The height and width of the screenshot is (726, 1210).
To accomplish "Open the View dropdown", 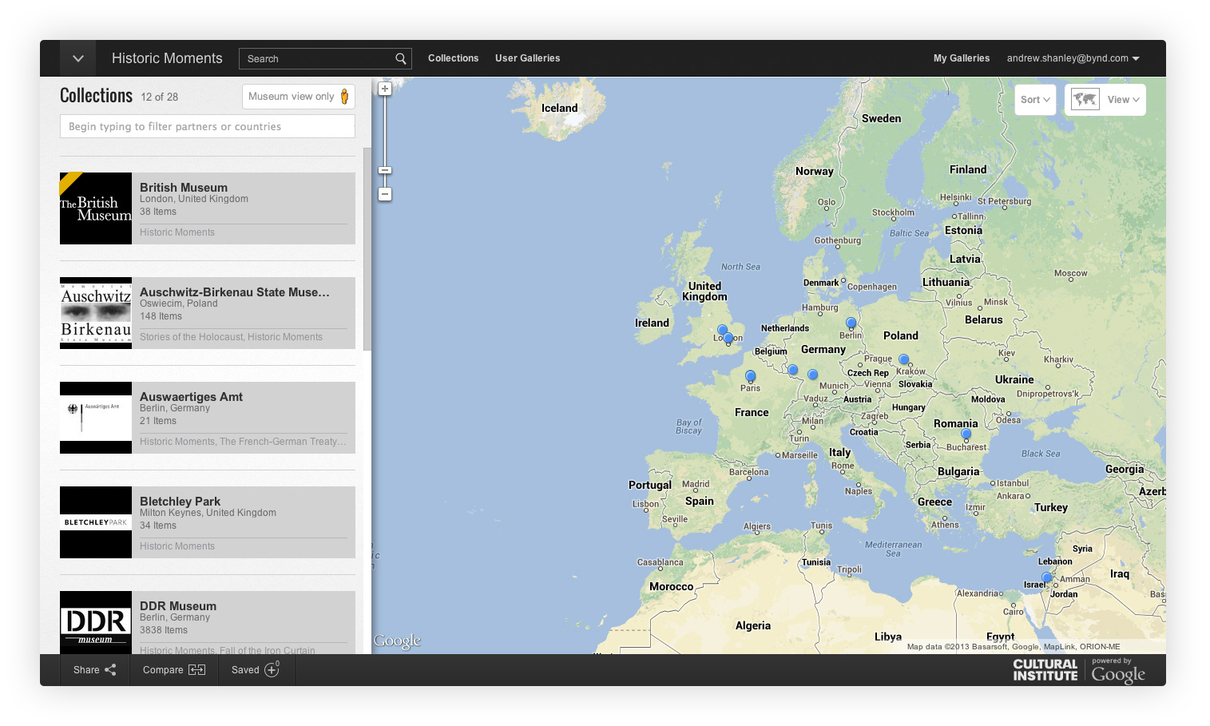I will [x=1124, y=100].
